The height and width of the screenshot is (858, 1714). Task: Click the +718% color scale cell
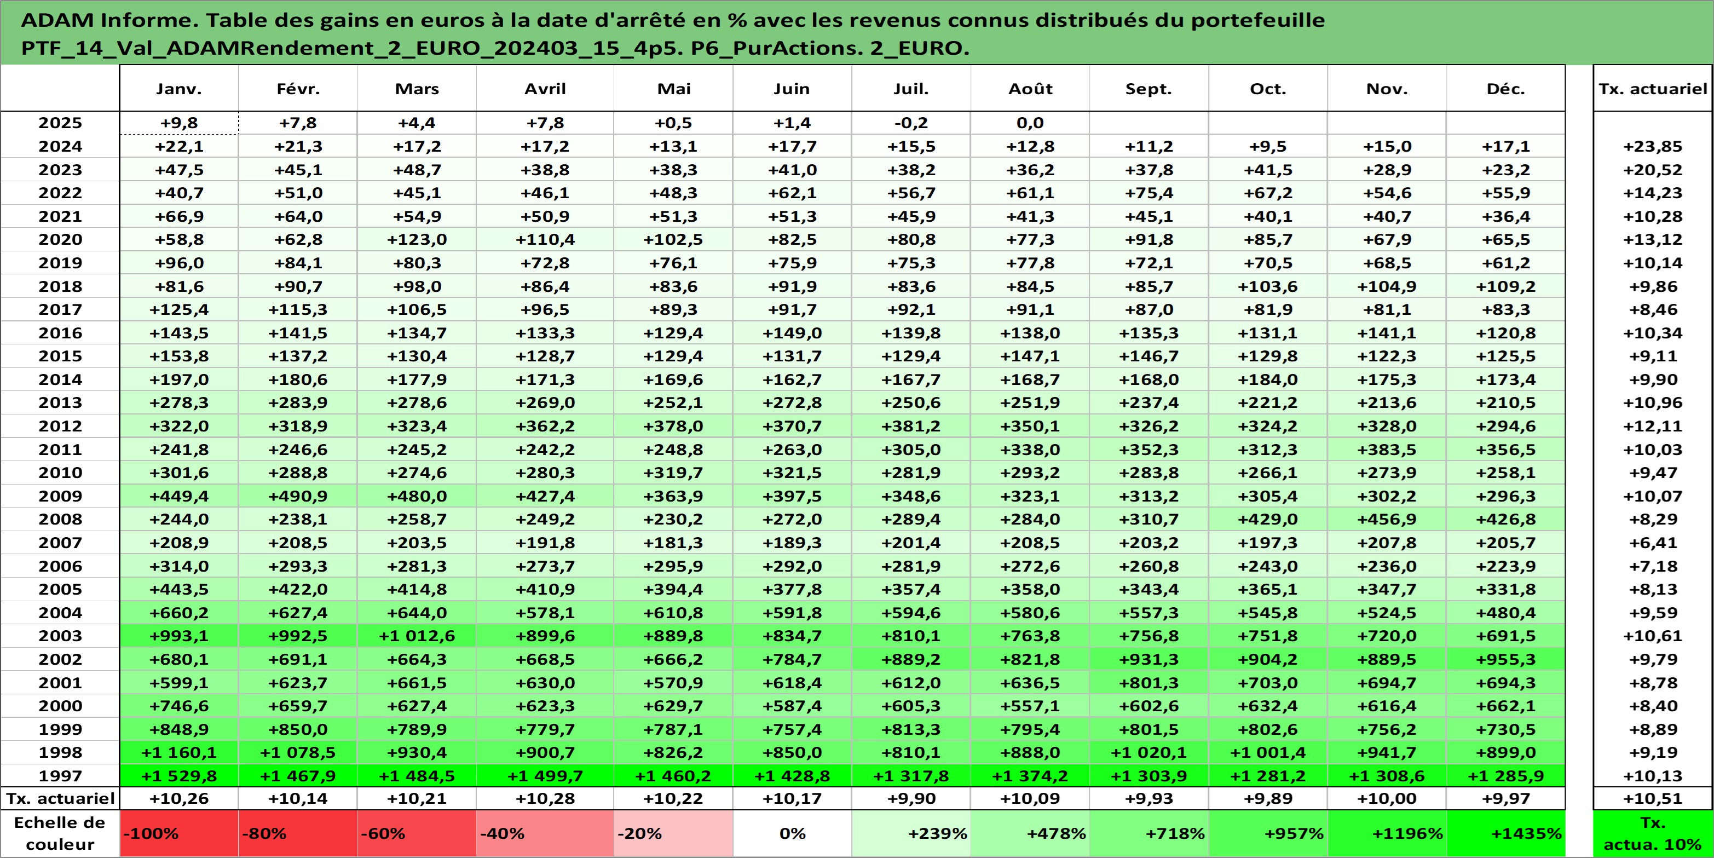[1149, 833]
